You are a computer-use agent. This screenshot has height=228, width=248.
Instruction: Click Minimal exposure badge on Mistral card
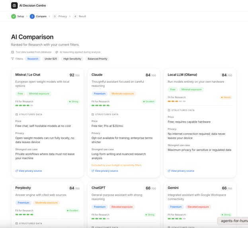[39, 94]
